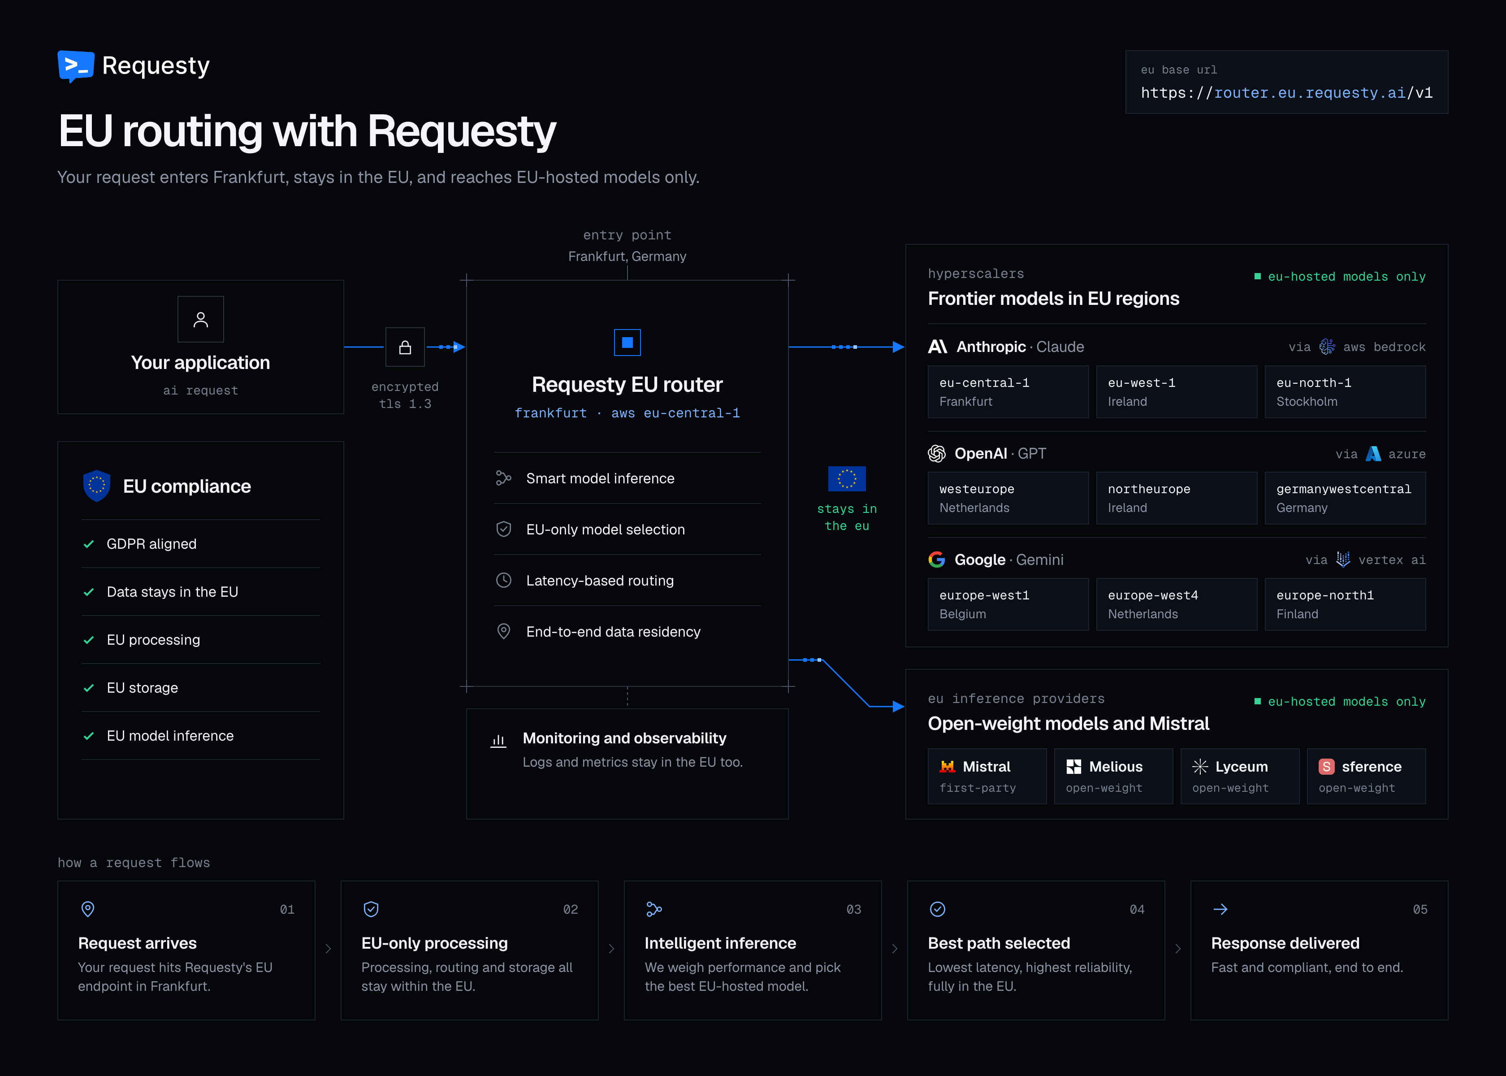Click the EU model inference checkmark
This screenshot has height=1076, width=1506.
point(89,735)
